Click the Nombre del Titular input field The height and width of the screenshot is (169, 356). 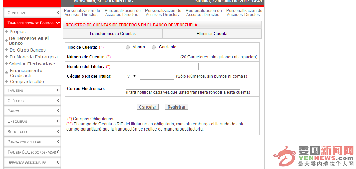162,66
